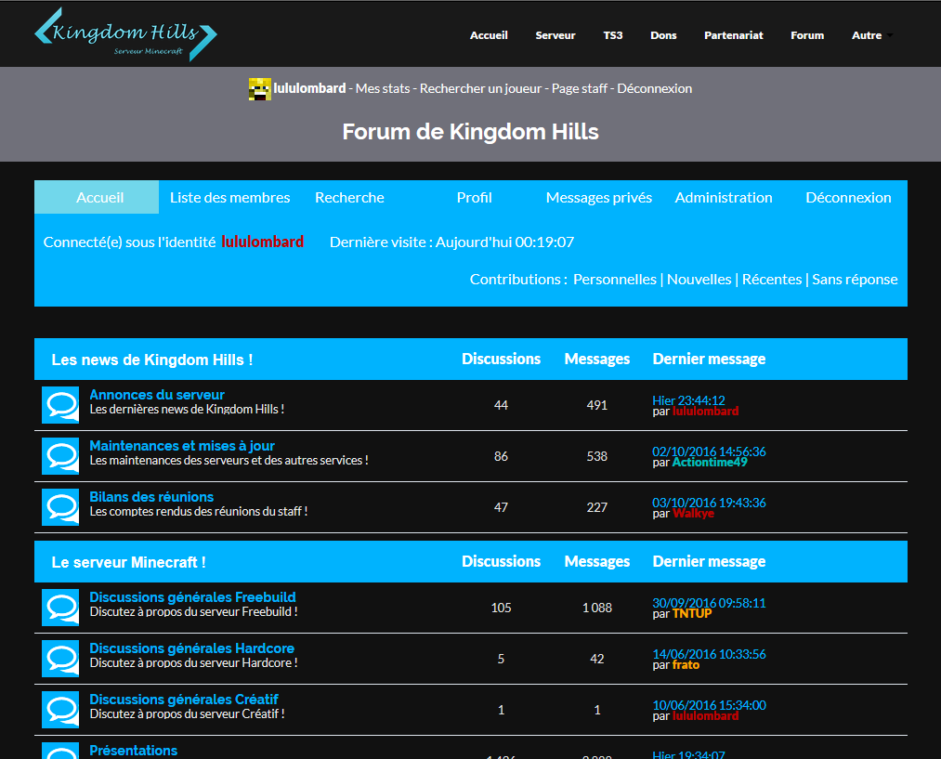
Task: Go to the Administration tab
Action: 723,198
